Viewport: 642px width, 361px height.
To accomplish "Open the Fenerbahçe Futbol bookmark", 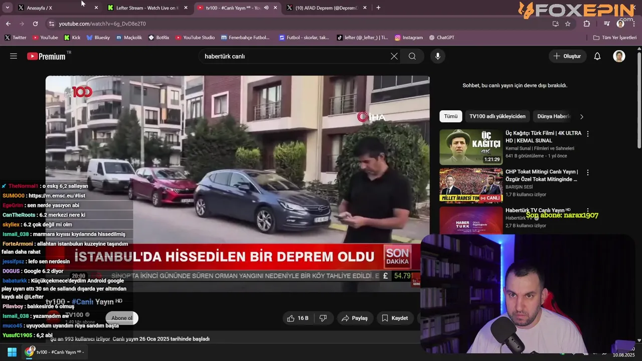I will (x=245, y=37).
